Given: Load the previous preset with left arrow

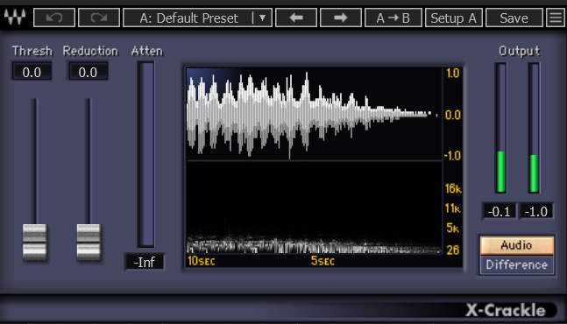Looking at the screenshot, I should (296, 18).
